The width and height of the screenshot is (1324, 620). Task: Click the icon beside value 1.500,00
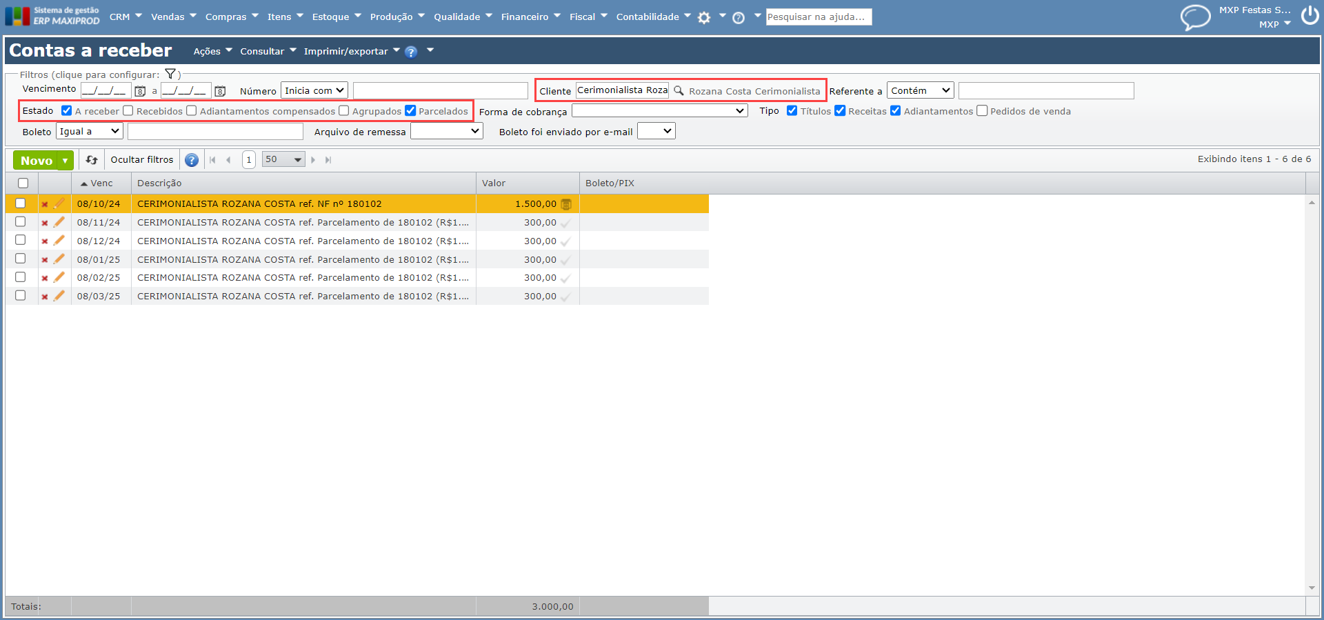tap(566, 204)
